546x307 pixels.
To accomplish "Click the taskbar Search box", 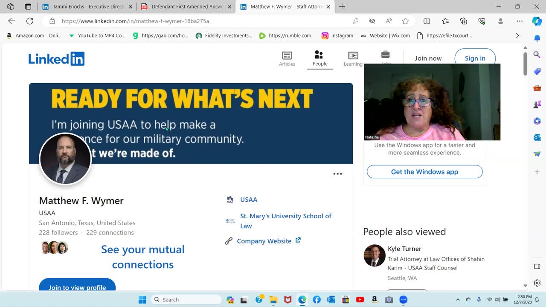I will coord(186,300).
